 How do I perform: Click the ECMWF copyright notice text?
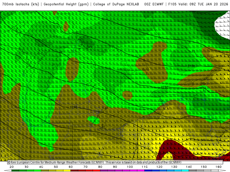tap(95, 162)
